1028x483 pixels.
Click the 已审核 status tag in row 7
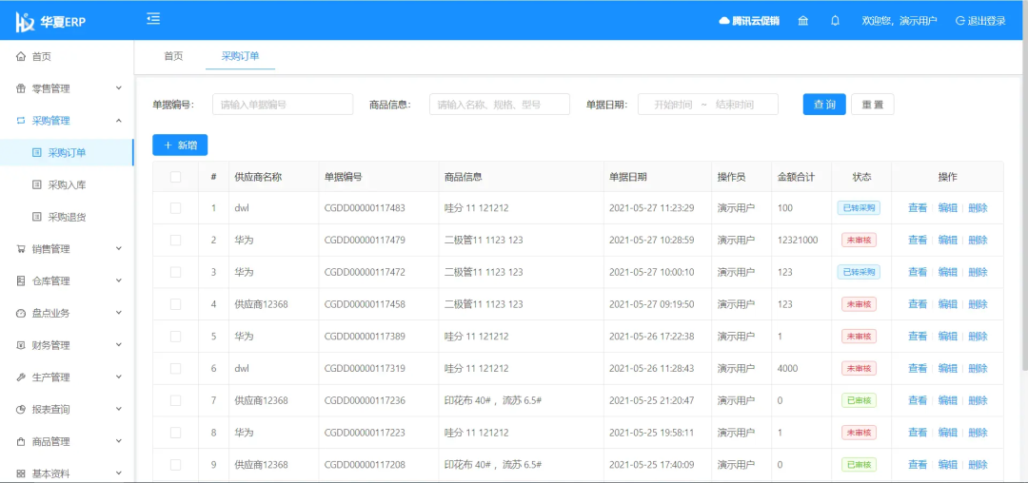coord(859,400)
